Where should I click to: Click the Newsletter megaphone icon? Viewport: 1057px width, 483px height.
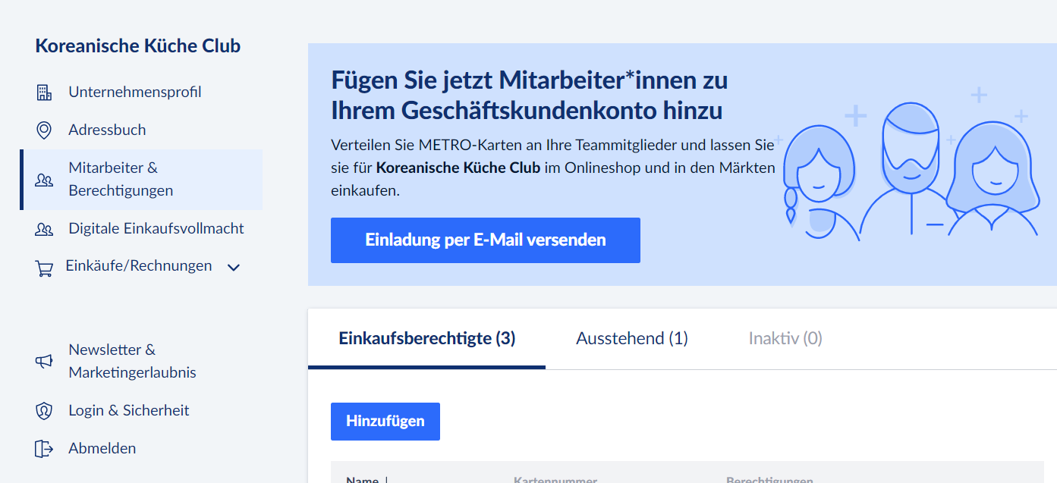click(44, 362)
